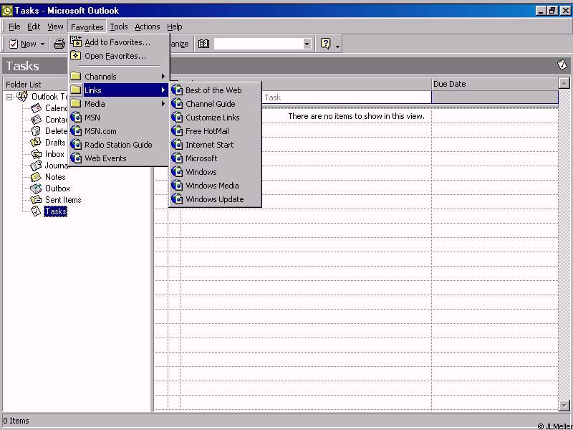Screen dimensions: 573x430
Task: Open the Find a Contact combo box dropdown
Action: tap(307, 44)
